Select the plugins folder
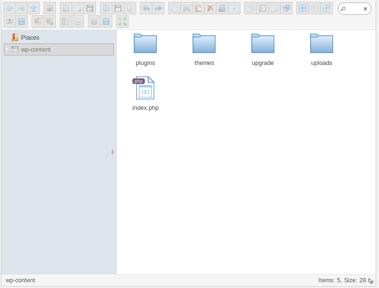379x288 pixels. coord(145,44)
